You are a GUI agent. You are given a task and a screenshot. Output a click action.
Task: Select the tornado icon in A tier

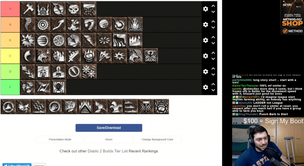tap(28, 25)
